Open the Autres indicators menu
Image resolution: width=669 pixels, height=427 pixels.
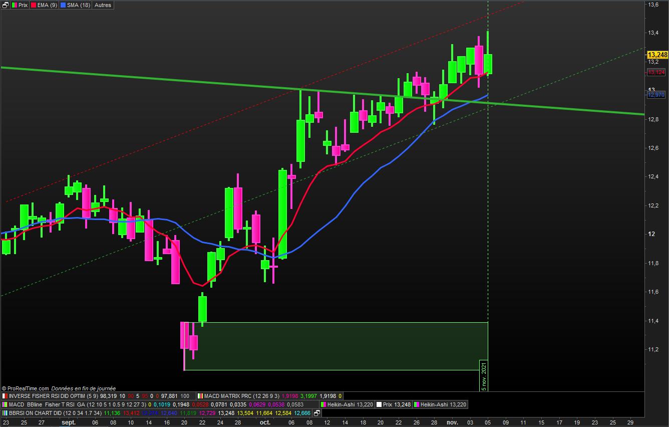coord(103,5)
